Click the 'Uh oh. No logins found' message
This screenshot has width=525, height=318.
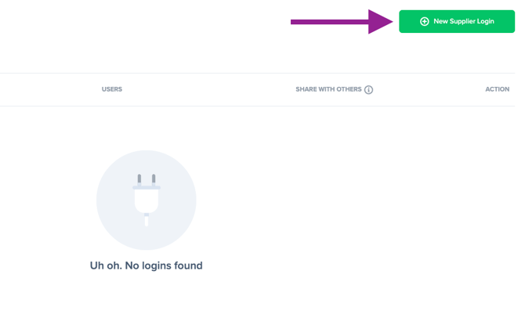point(146,266)
